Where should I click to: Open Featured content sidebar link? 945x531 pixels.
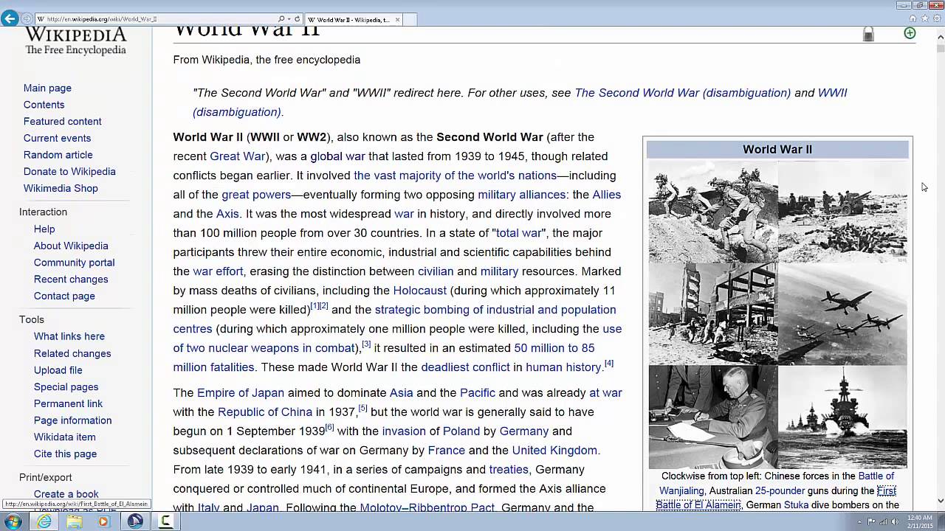point(62,122)
